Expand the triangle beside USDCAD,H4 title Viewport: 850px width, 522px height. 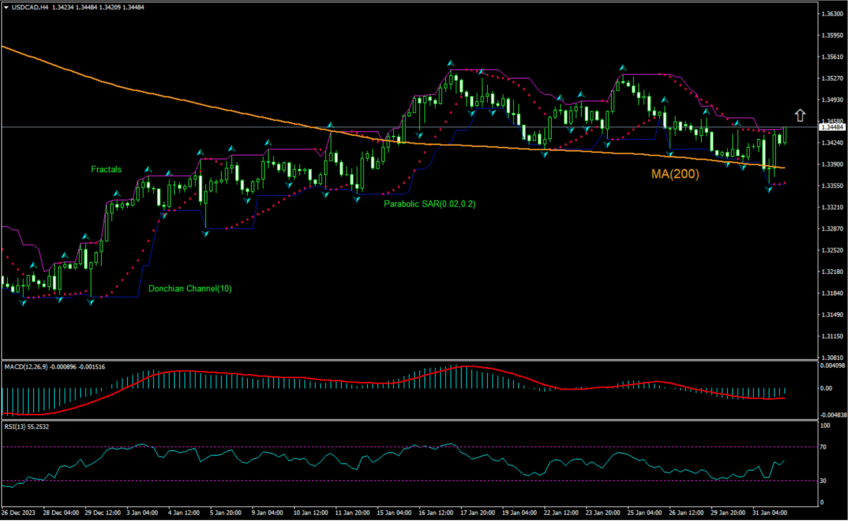(x=6, y=7)
